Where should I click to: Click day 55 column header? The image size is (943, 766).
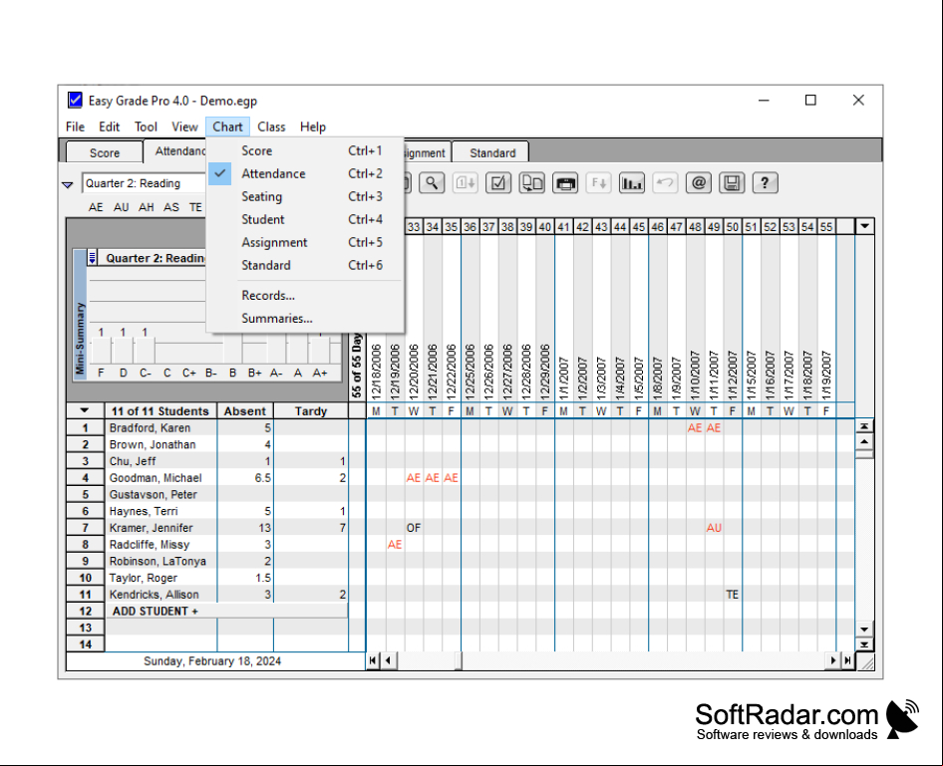[826, 226]
